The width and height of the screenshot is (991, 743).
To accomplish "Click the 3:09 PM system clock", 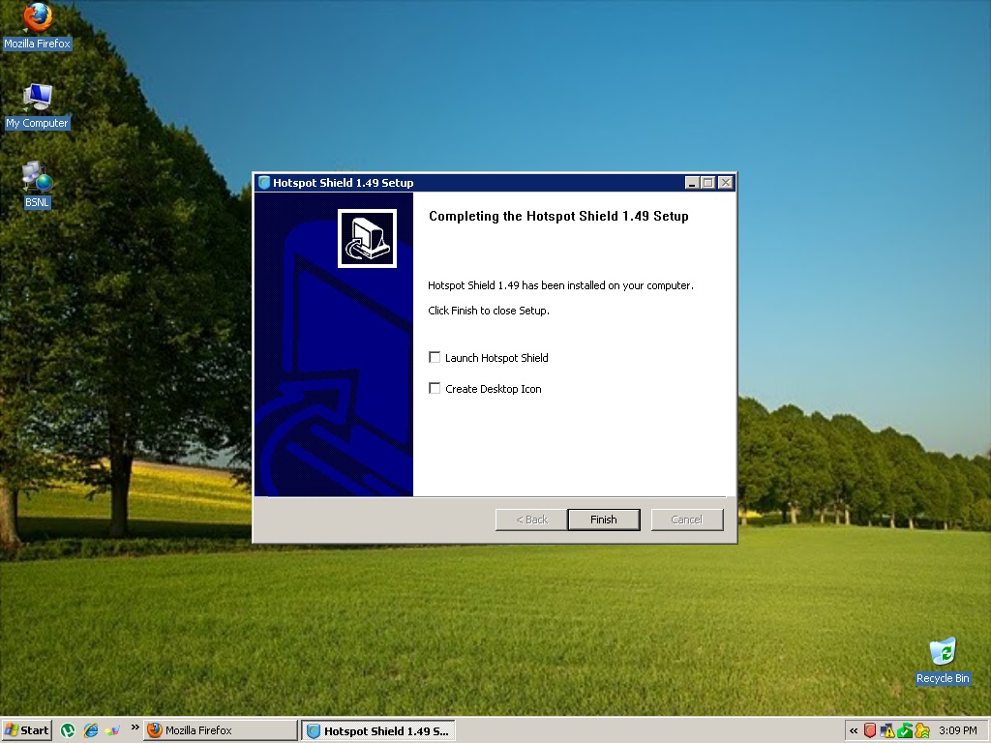I will 957,731.
